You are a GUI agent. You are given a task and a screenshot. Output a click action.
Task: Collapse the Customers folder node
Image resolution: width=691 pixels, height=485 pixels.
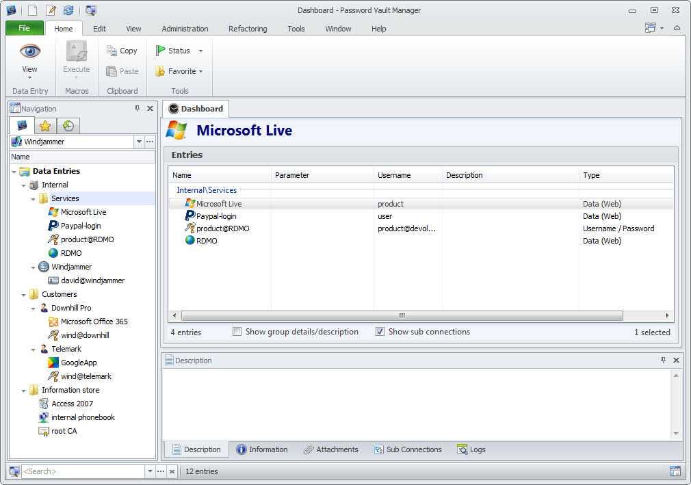23,295
